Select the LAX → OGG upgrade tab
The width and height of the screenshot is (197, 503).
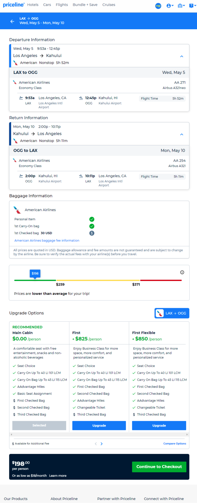click(172, 313)
